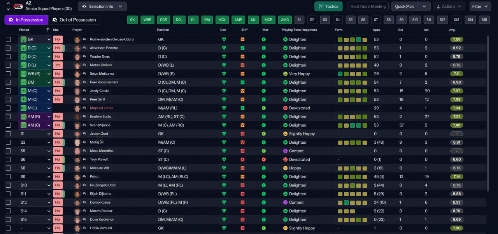This screenshot has height=234, width=498.
Task: Click Mayckel Lahdo's devastated face icon
Action: 285,108
